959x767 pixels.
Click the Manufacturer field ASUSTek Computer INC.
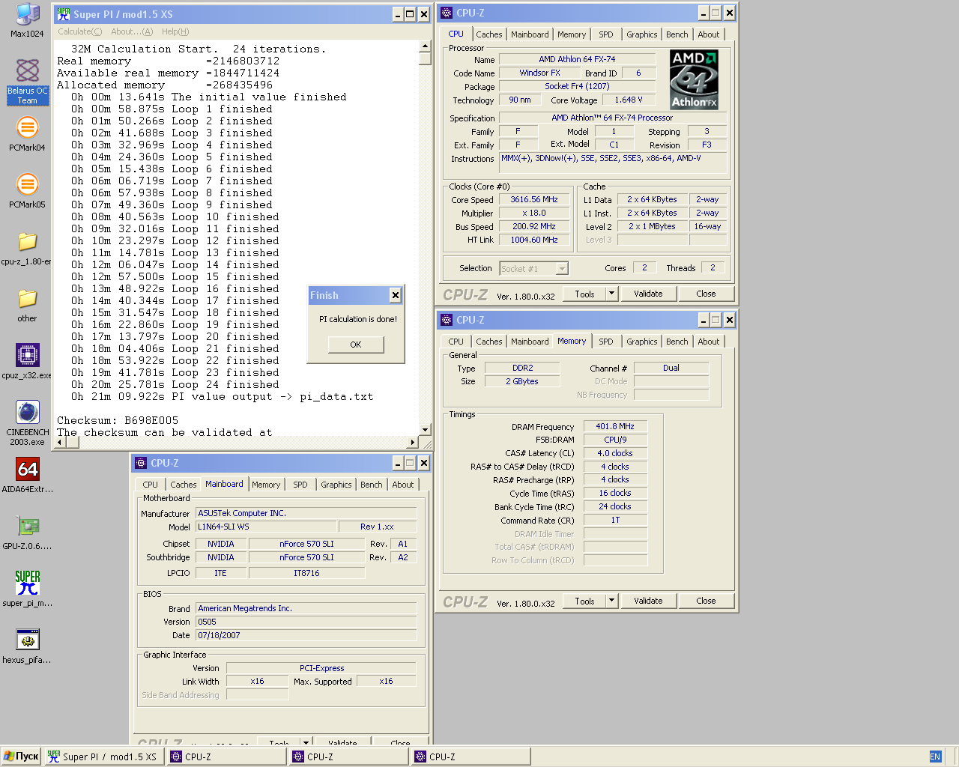click(x=306, y=513)
